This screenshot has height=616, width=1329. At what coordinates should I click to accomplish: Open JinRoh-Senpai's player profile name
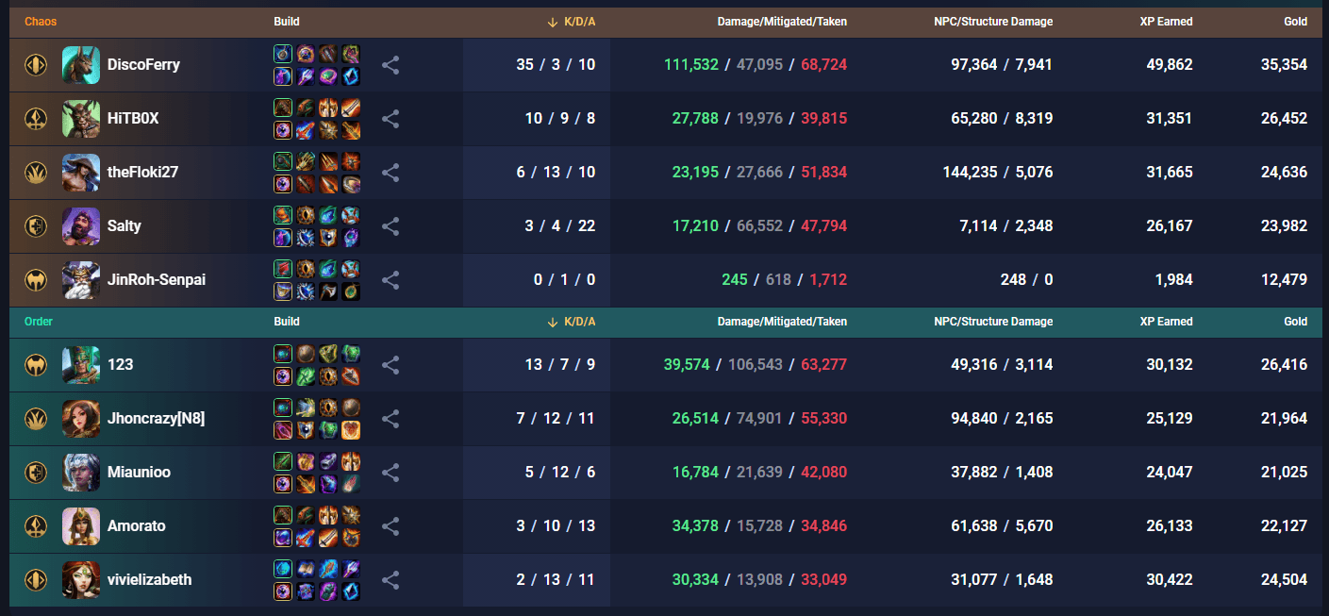pos(157,280)
